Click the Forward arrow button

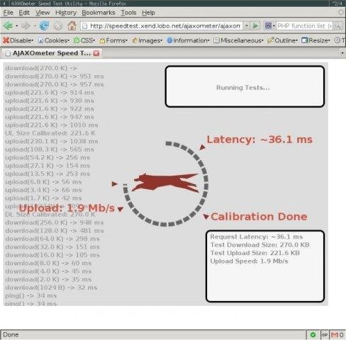26,25
